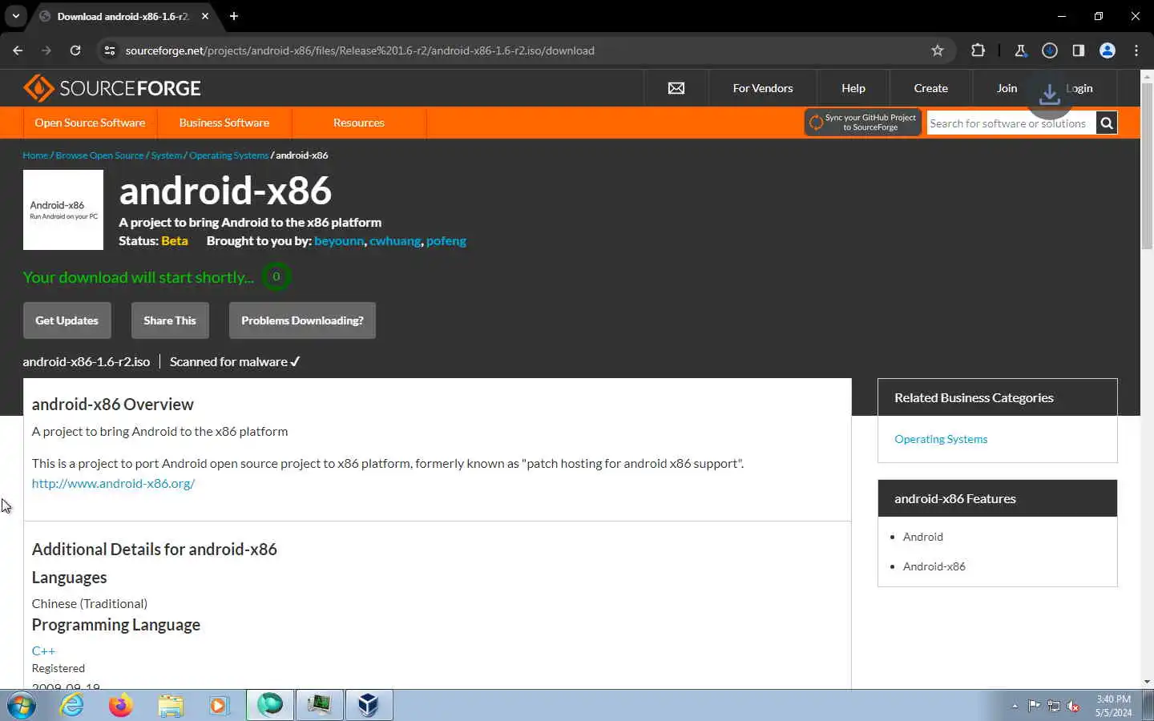Viewport: 1154px width, 721px height.
Task: Open the For Vendors menu item
Action: tap(763, 88)
